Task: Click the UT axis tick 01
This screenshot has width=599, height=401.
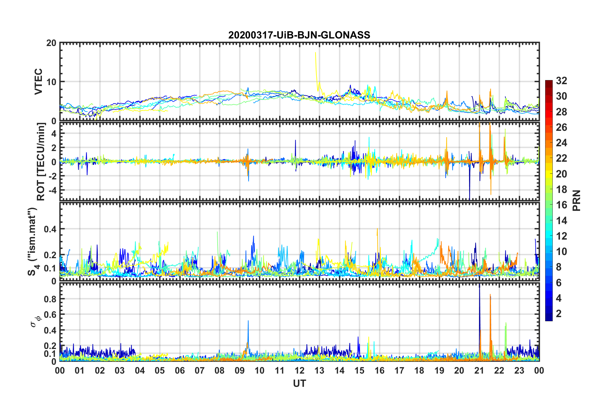Action: [80, 370]
